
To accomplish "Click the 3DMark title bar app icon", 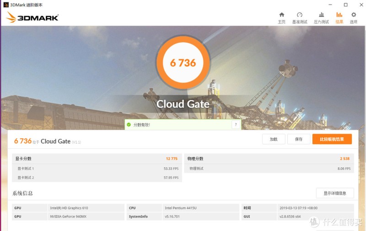I will (x=6, y=5).
